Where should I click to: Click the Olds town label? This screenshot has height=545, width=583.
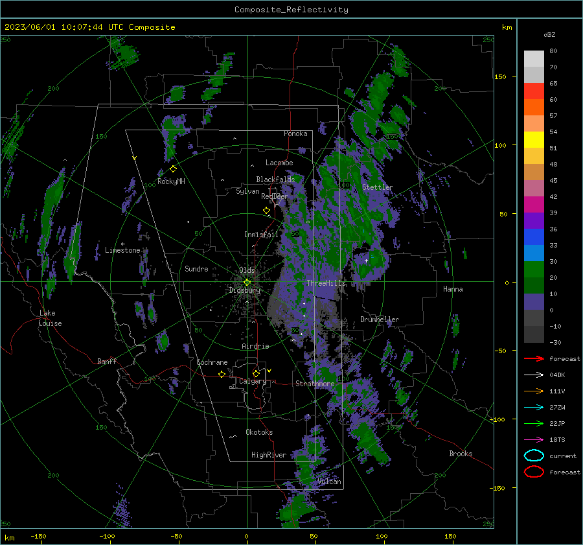coord(247,270)
